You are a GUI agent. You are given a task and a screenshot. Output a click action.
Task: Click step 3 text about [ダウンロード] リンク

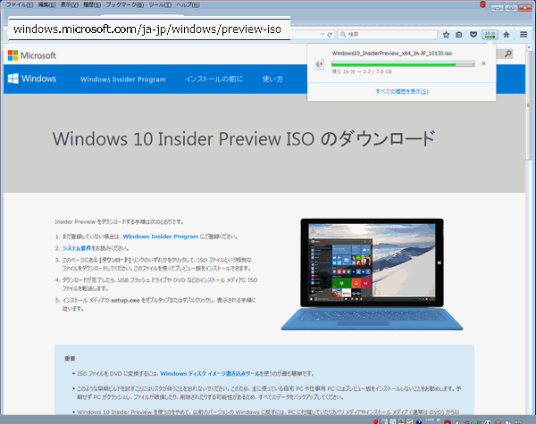coord(157,264)
